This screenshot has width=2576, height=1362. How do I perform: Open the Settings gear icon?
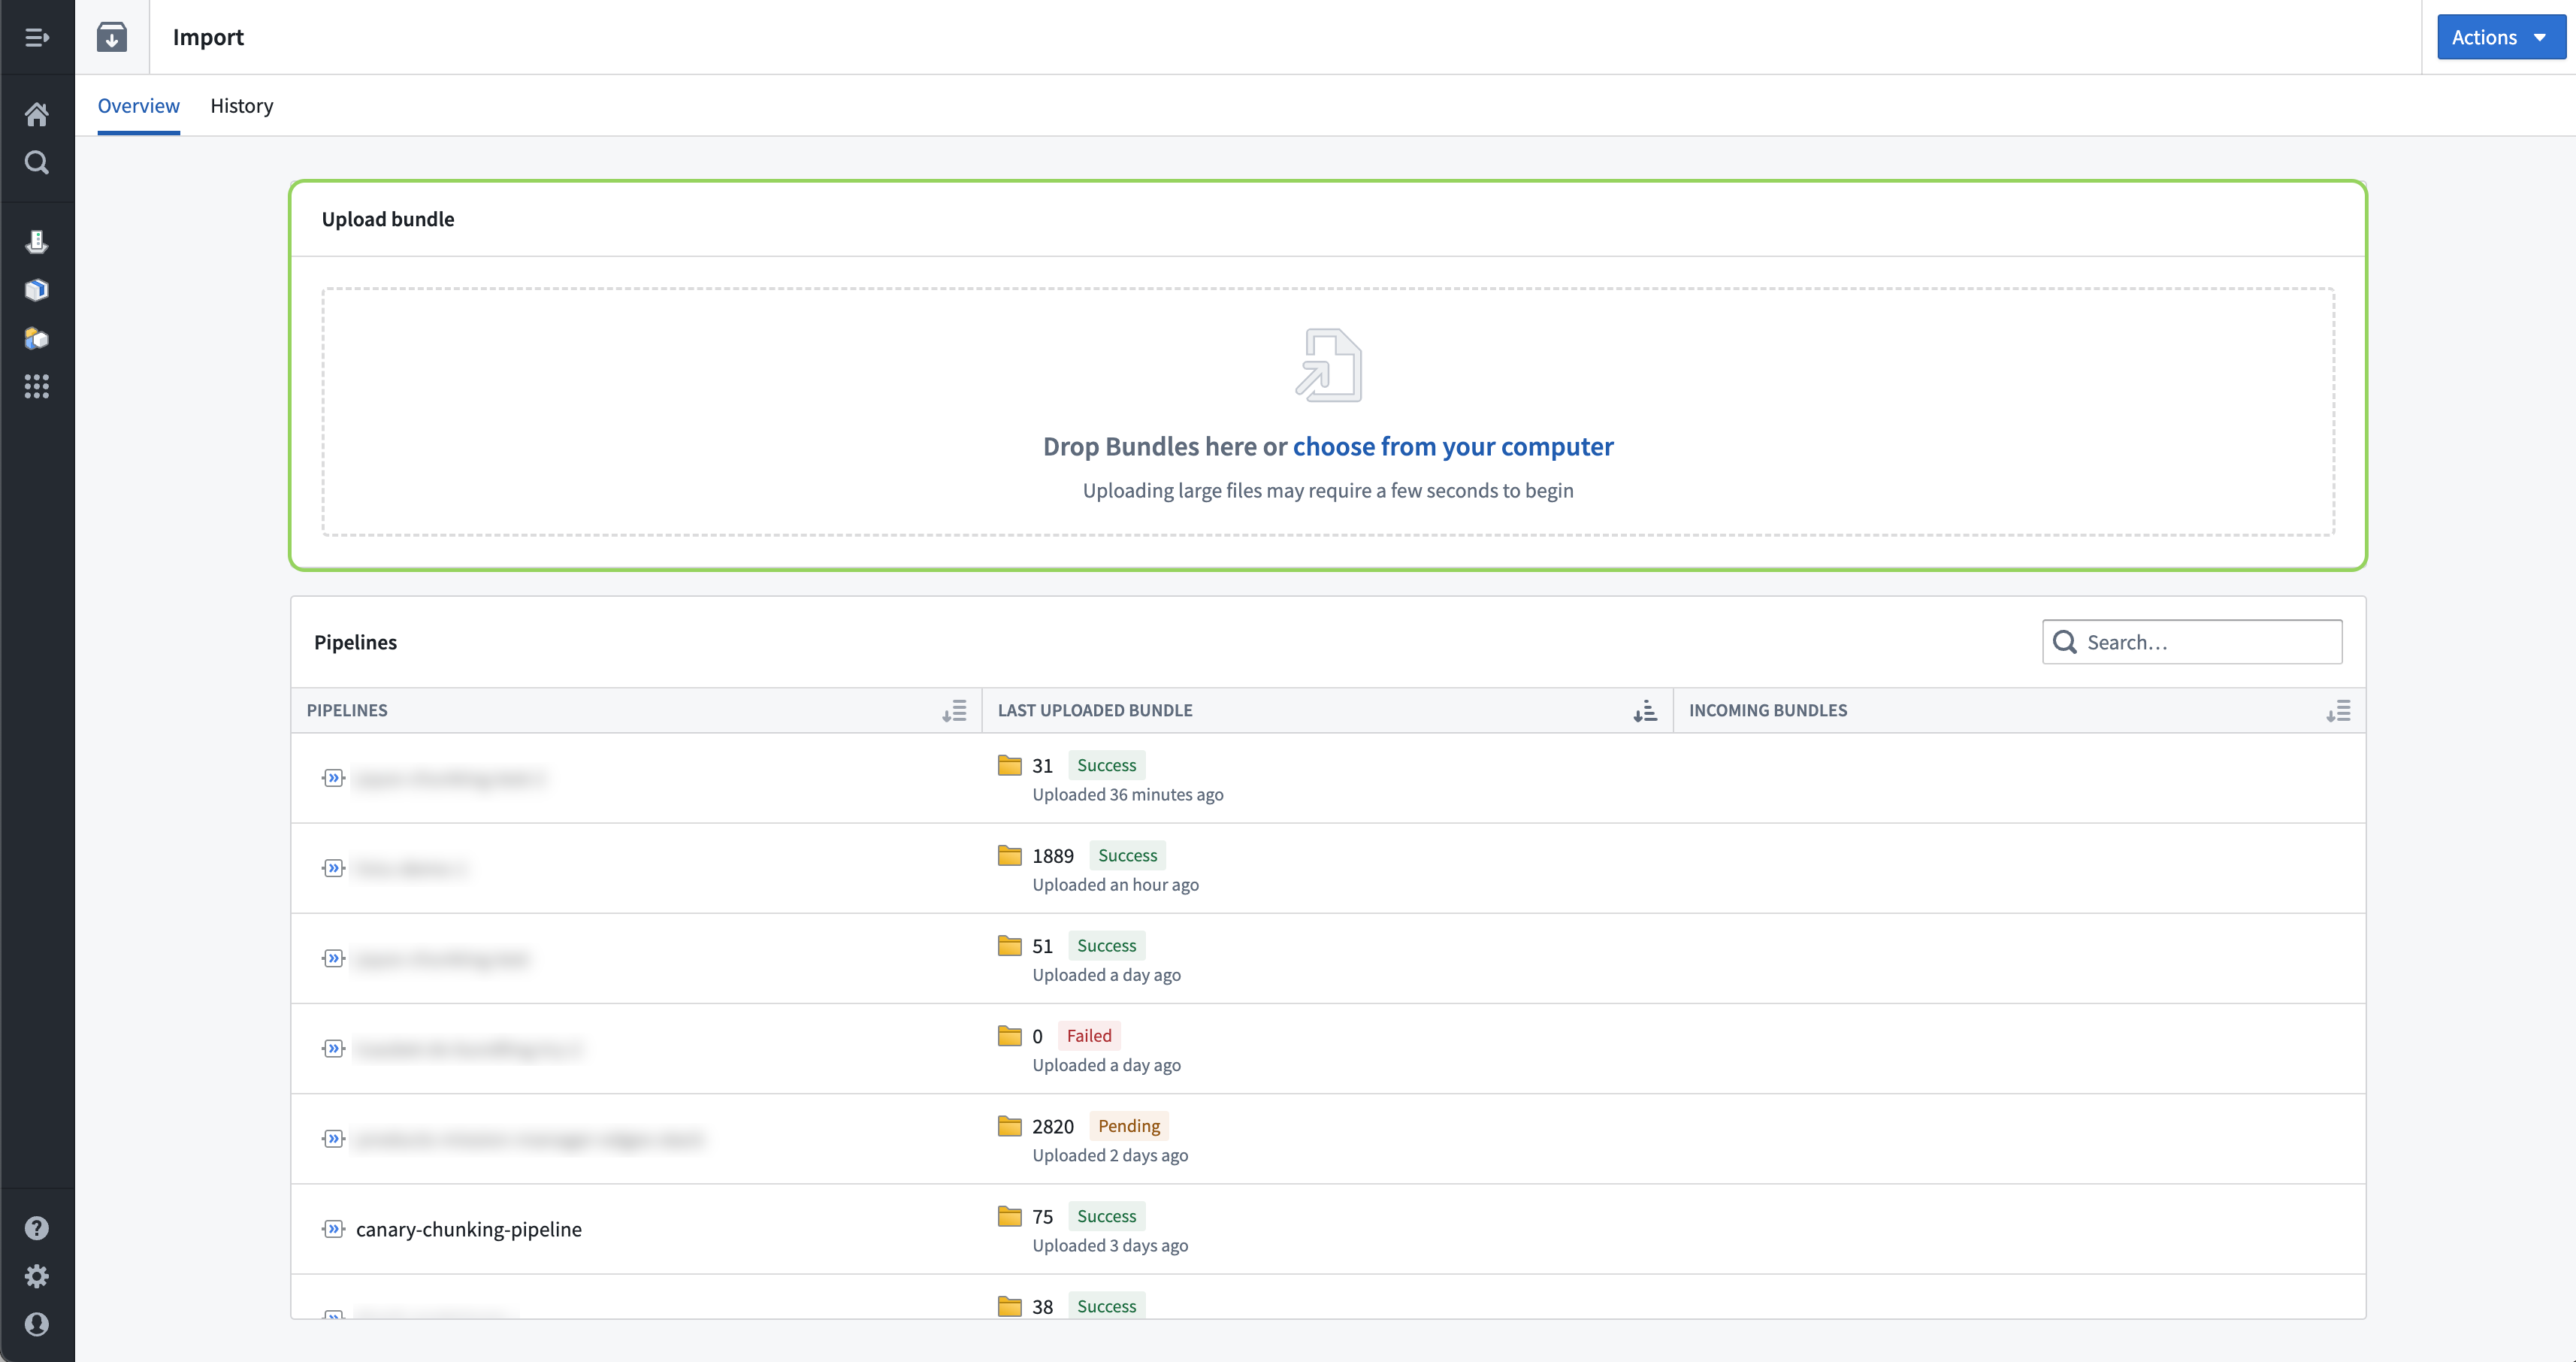(x=37, y=1275)
